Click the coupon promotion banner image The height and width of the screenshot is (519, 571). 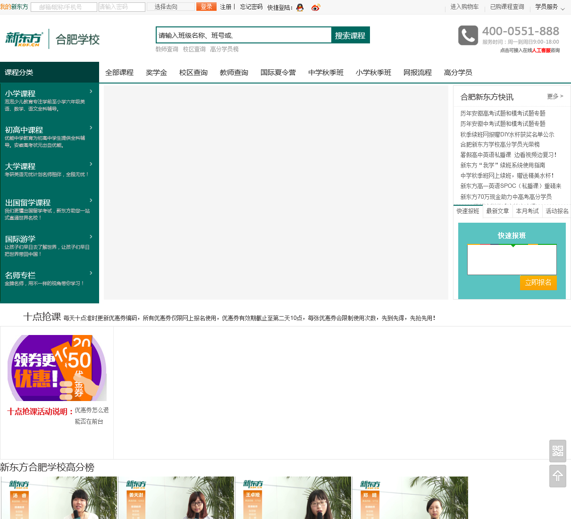click(x=57, y=368)
